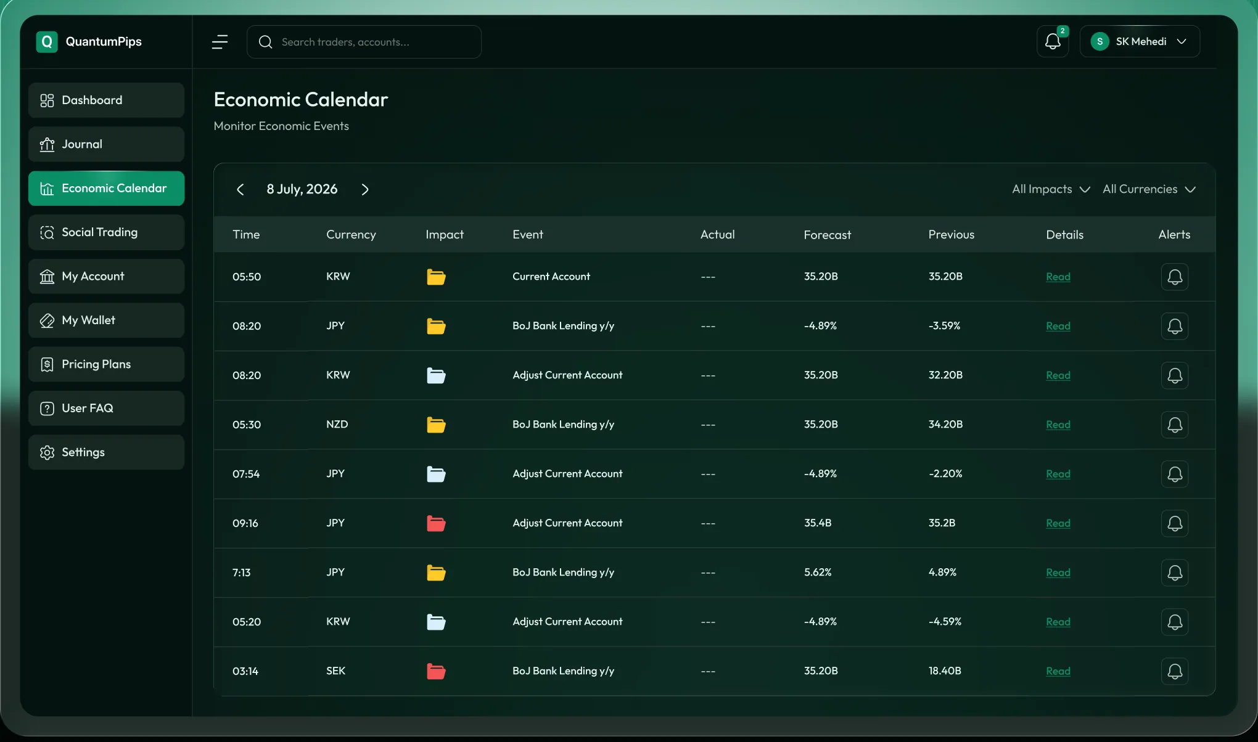Screen dimensions: 1258x742
Task: Open Journal in sidebar
Action: (x=106, y=144)
